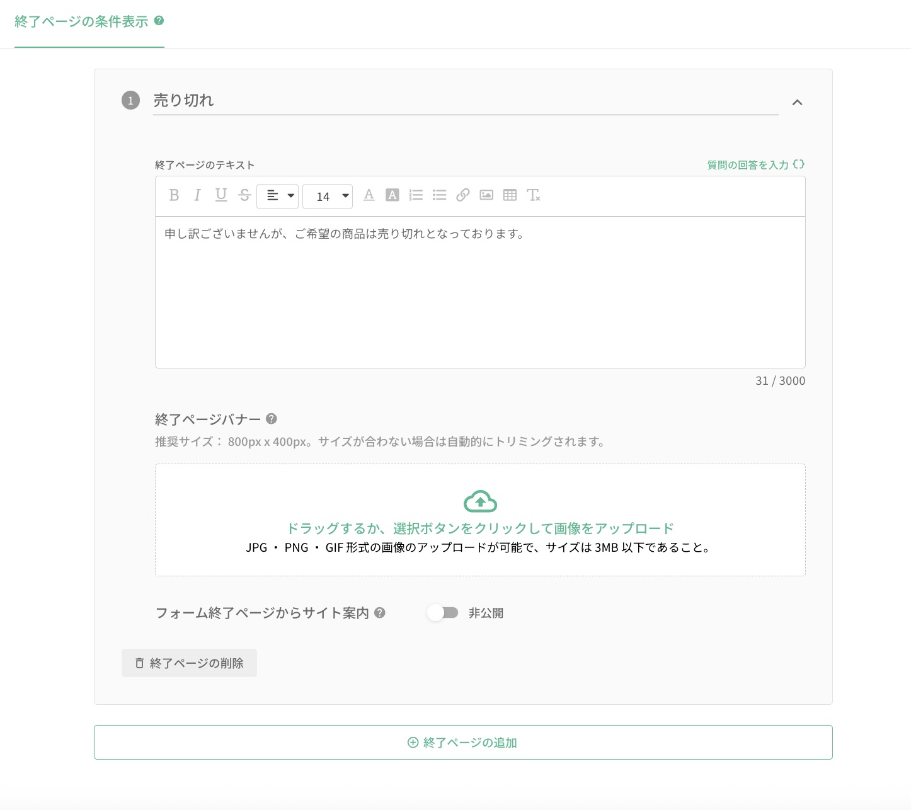Image resolution: width=911 pixels, height=810 pixels.
Task: Click ドラッグするか、選択ボタンをクリックして画像をアップロード link
Action: click(480, 528)
